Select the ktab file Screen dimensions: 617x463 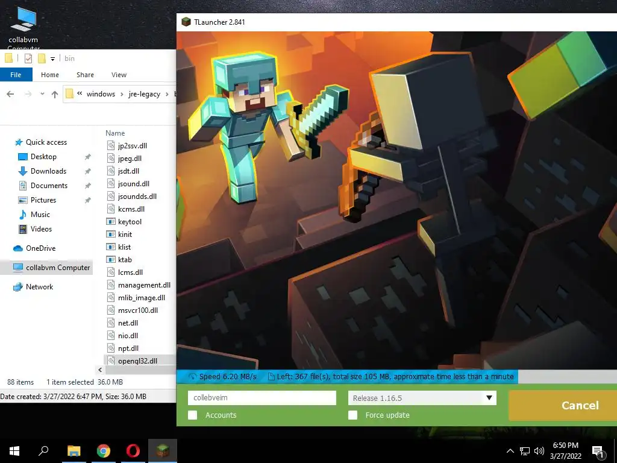125,260
